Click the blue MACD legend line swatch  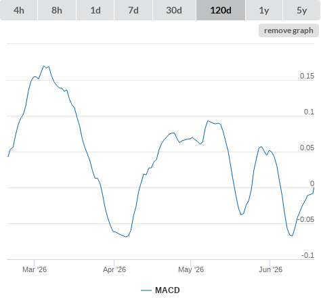point(146,290)
